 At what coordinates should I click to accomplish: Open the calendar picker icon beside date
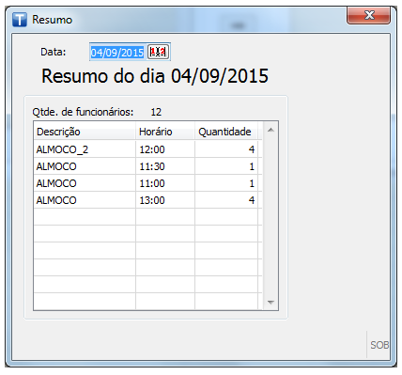[158, 52]
